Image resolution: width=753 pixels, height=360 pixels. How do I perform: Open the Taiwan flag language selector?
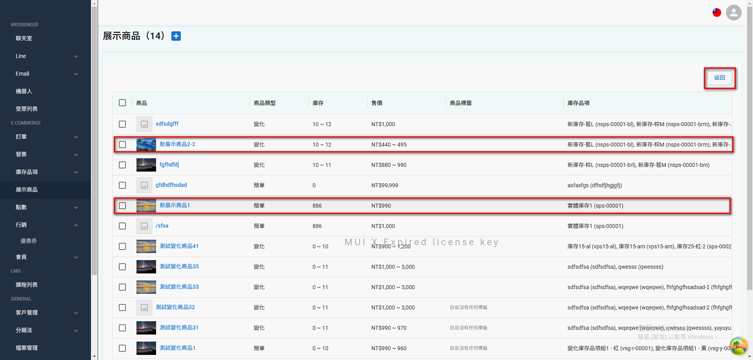click(x=717, y=13)
